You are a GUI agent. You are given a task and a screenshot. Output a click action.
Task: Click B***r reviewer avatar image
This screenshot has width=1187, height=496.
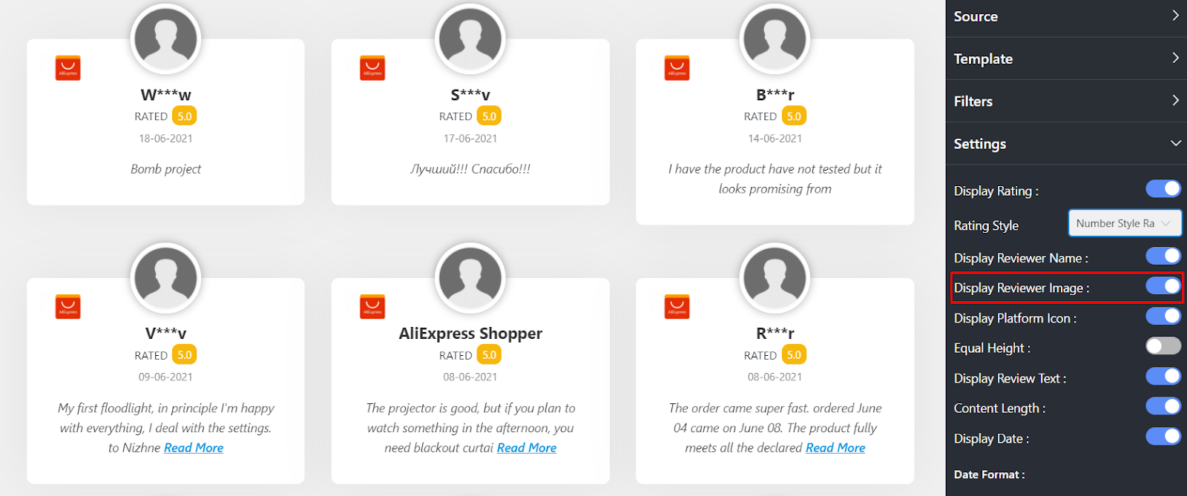coord(775,39)
